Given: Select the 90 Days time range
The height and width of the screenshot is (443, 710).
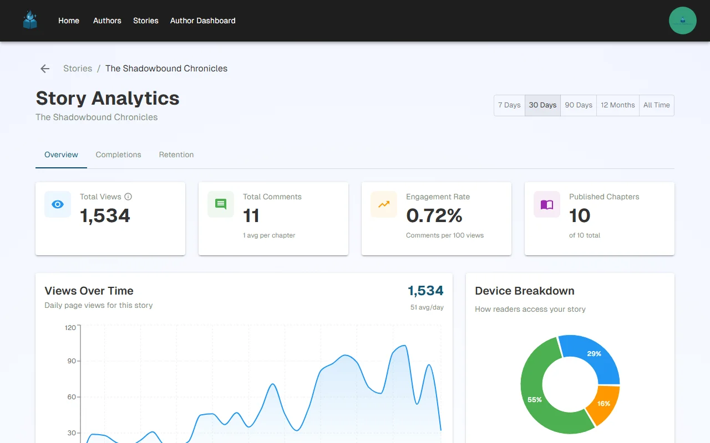Looking at the screenshot, I should pyautogui.click(x=579, y=105).
